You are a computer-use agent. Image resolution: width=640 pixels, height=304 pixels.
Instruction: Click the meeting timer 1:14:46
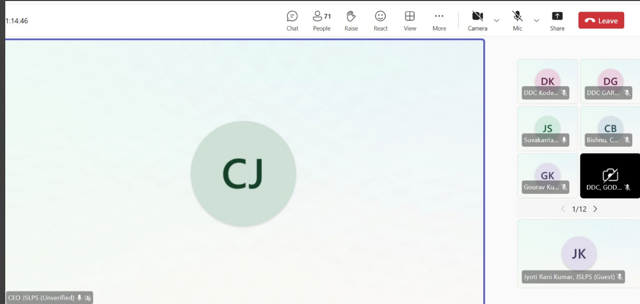(16, 21)
